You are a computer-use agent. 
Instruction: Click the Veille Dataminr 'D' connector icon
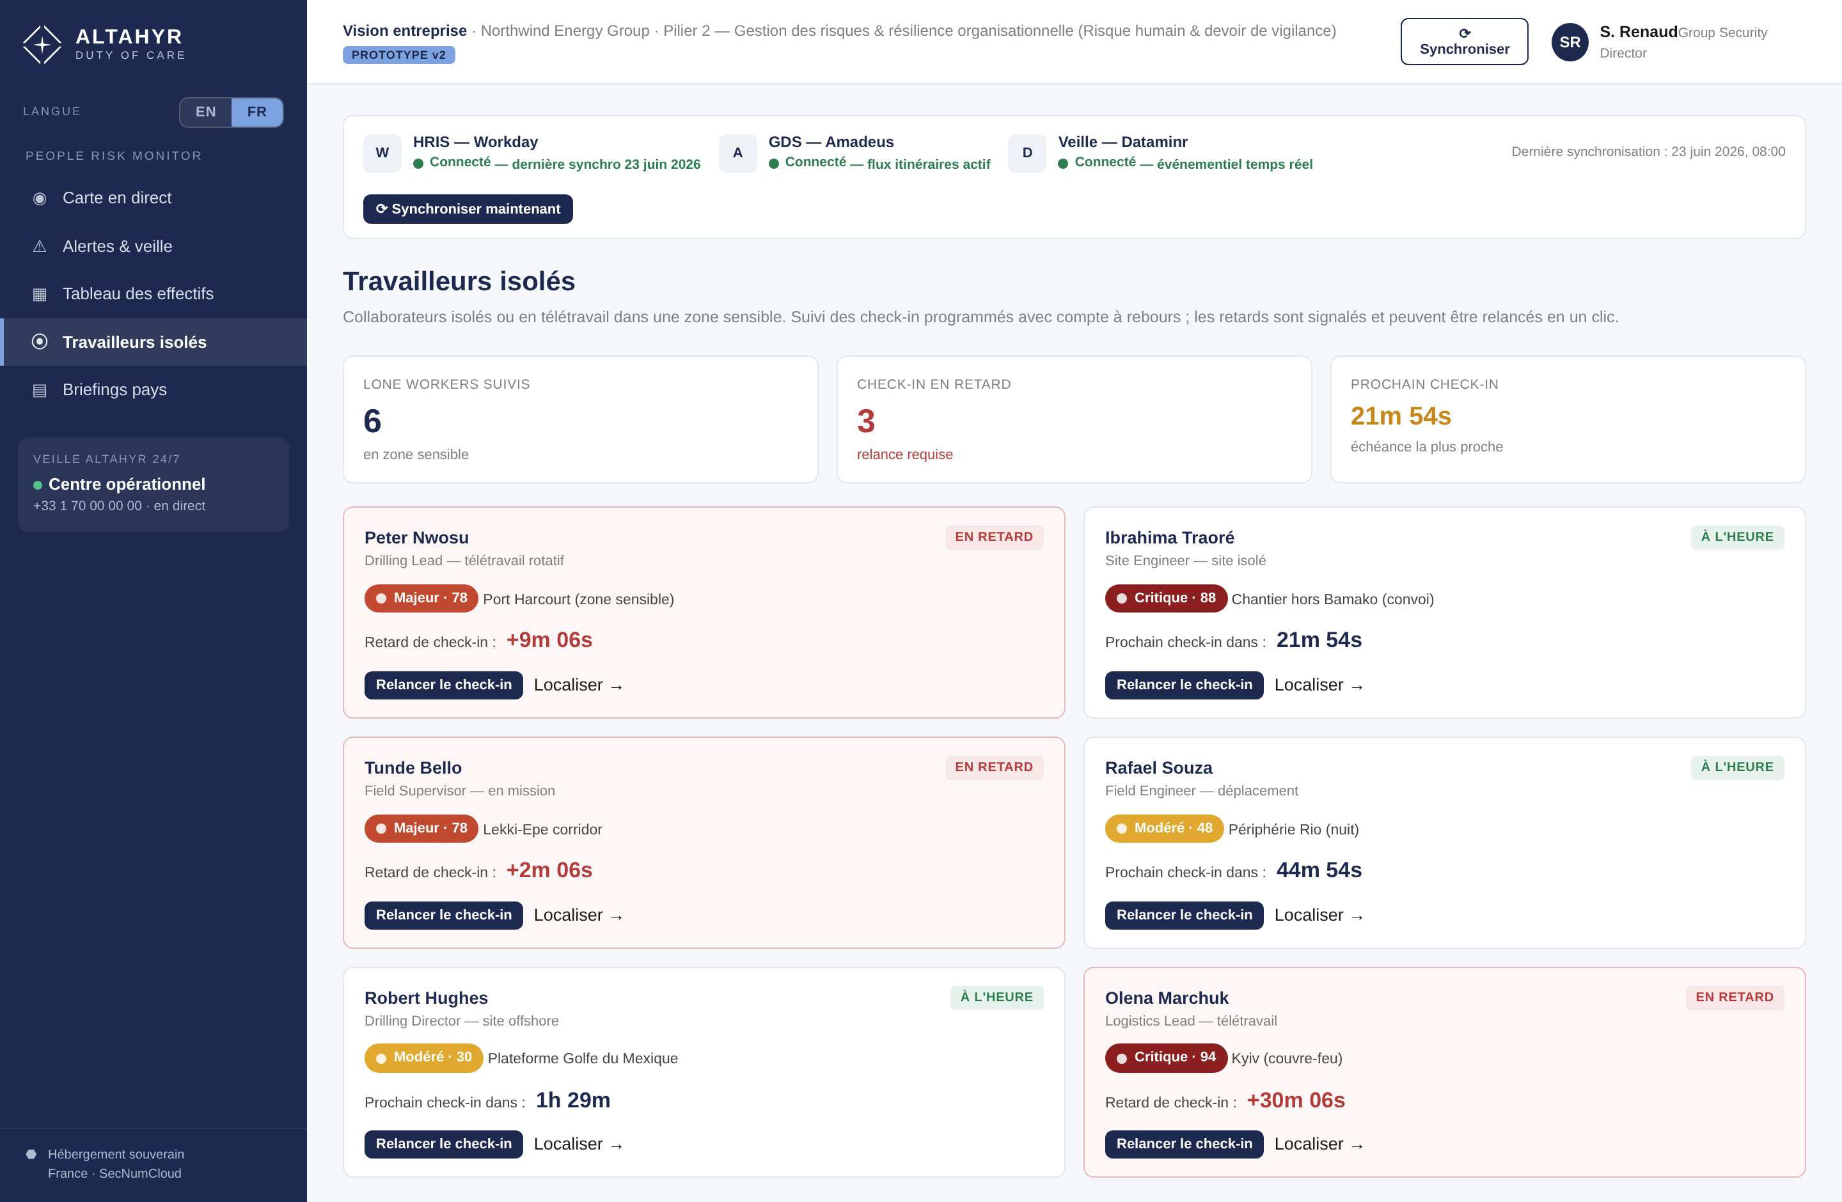point(1027,152)
